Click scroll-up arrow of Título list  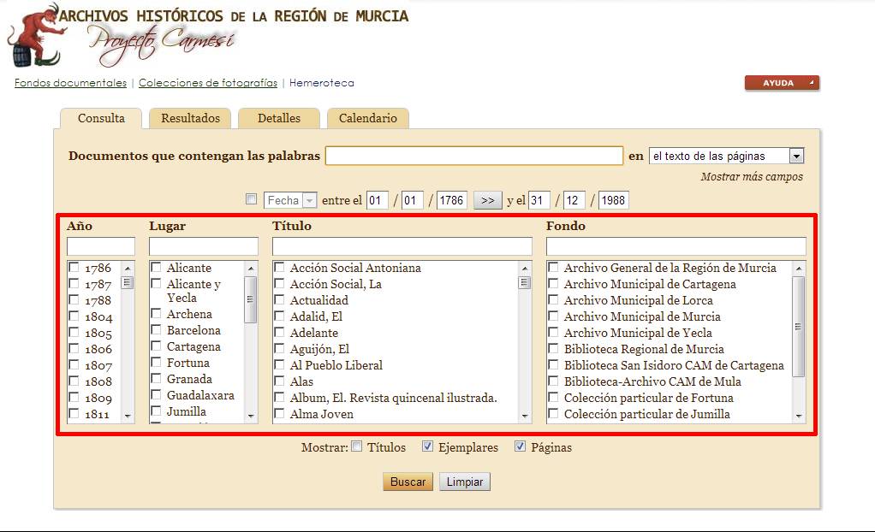click(525, 269)
